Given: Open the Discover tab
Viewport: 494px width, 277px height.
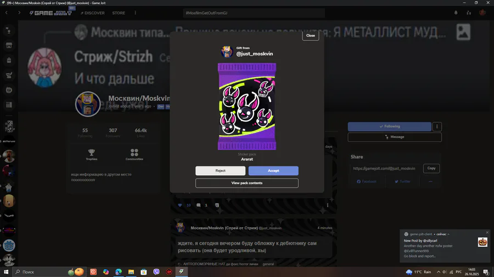Looking at the screenshot, I should (93, 13).
